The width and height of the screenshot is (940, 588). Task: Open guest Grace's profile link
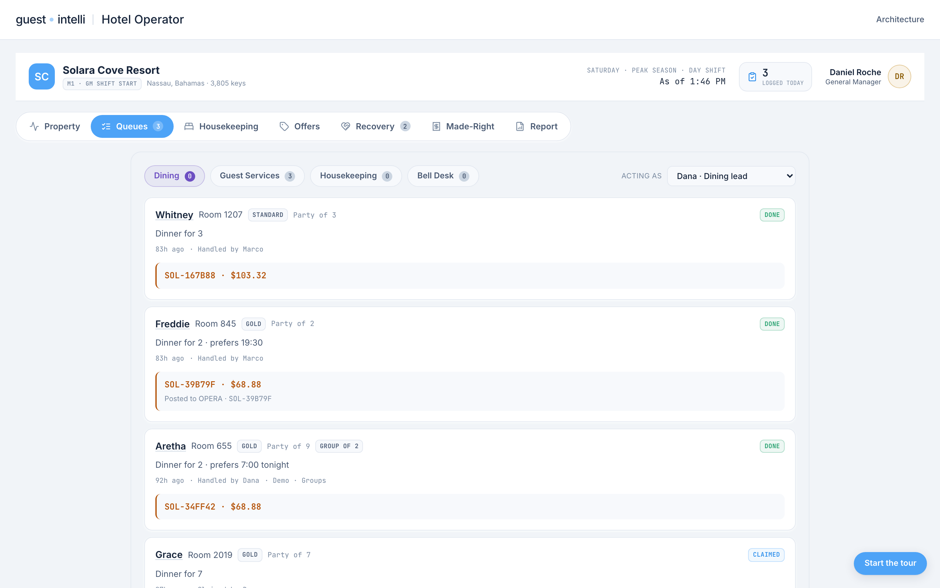[x=169, y=555]
